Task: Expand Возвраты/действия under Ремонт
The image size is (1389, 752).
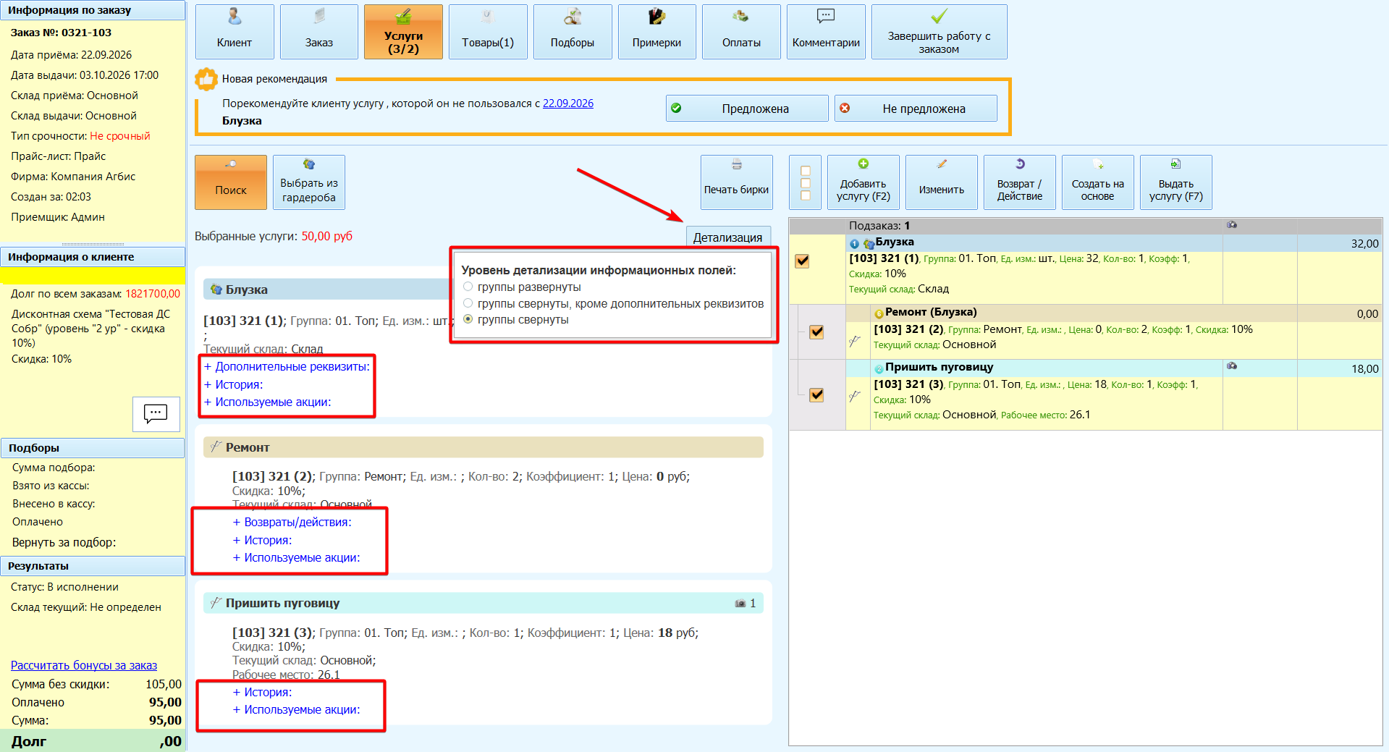Action: click(x=292, y=522)
